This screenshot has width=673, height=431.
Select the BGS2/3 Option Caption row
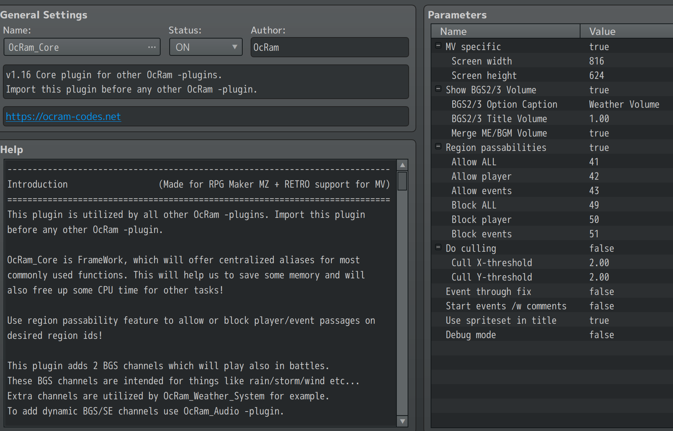coord(552,104)
